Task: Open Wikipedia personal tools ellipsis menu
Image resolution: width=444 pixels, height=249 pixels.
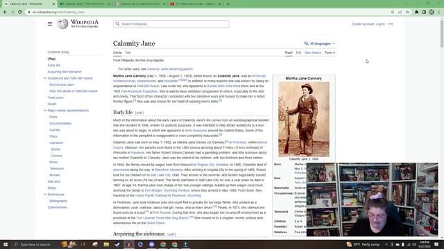Action: [x=391, y=24]
